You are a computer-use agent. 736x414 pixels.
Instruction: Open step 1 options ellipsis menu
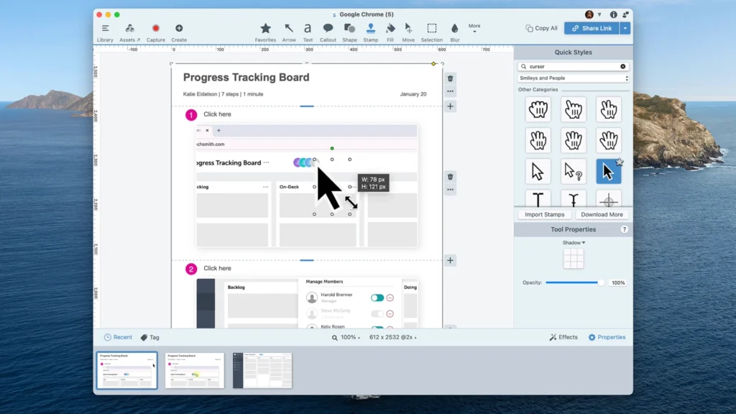click(x=450, y=190)
